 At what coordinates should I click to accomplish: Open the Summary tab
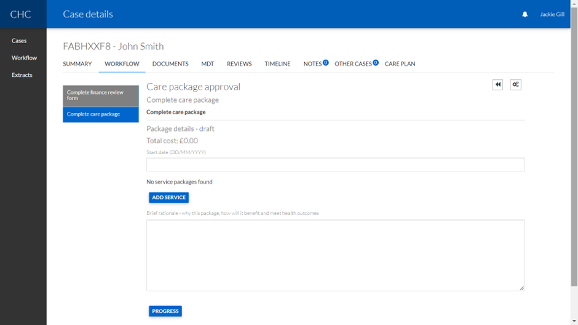coord(77,64)
